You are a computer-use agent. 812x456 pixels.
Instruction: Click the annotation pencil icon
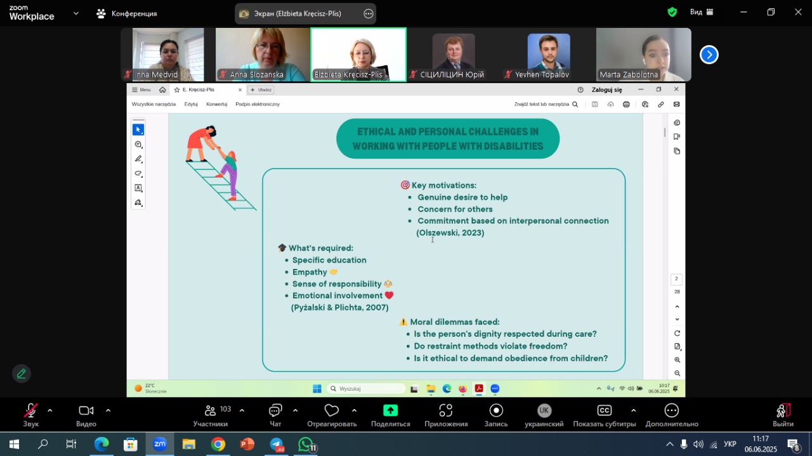coord(22,374)
